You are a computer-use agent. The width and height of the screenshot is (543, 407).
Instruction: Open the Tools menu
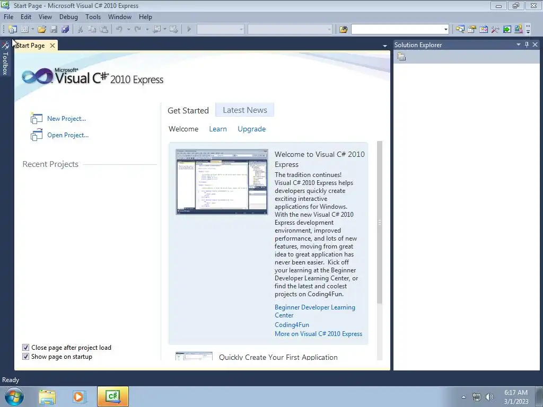93,16
